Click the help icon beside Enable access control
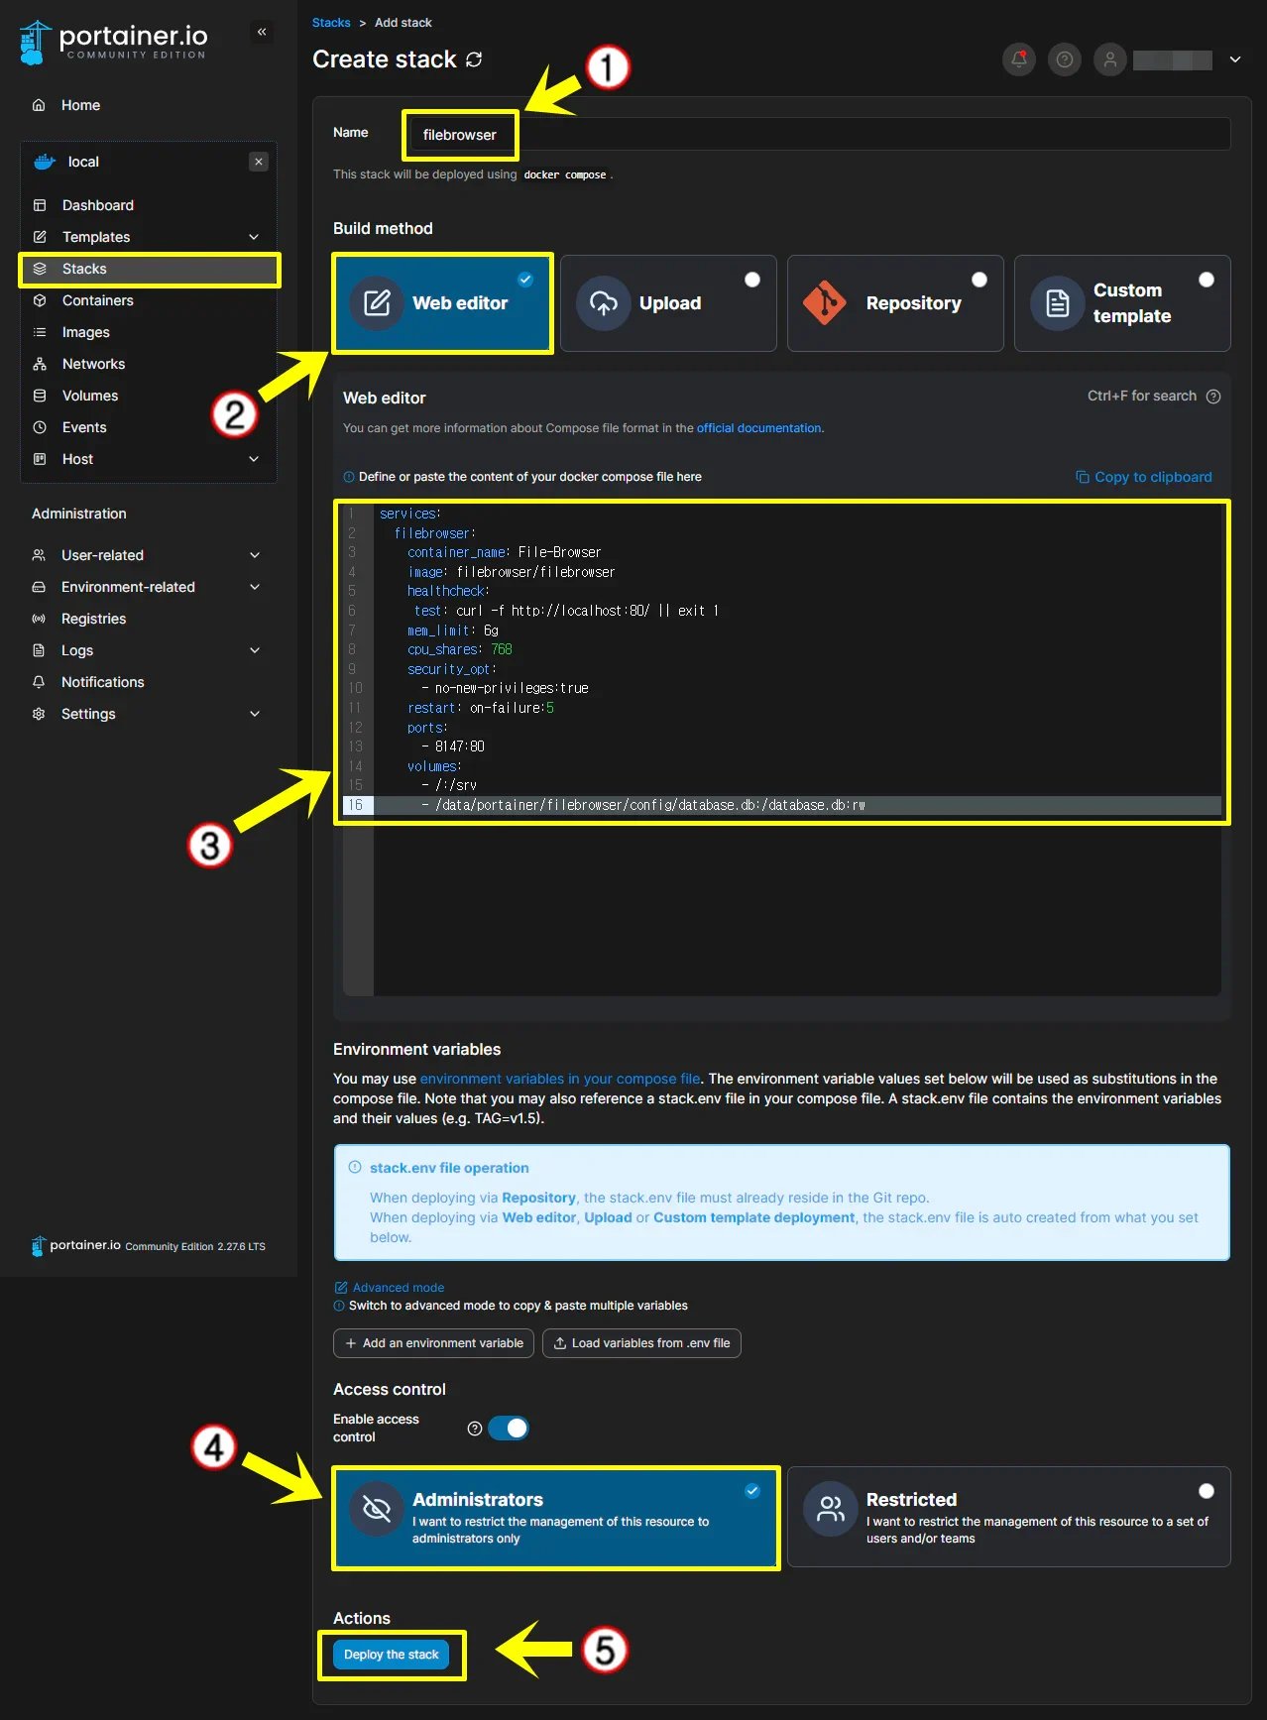Image resolution: width=1267 pixels, height=1720 pixels. coord(475,1429)
